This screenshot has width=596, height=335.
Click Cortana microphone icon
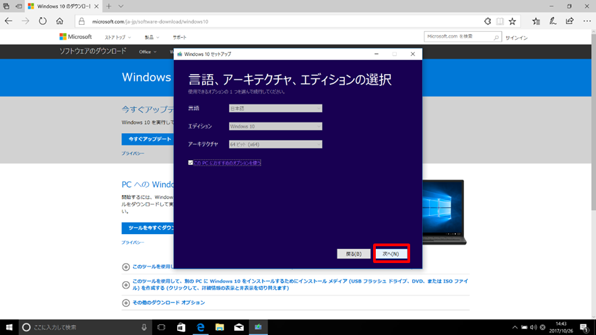[x=144, y=327]
